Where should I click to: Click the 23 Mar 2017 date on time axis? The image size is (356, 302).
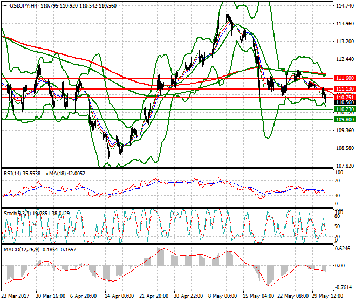[16, 296]
